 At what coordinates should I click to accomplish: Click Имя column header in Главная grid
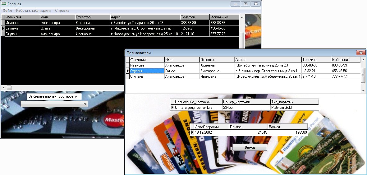pos(57,17)
